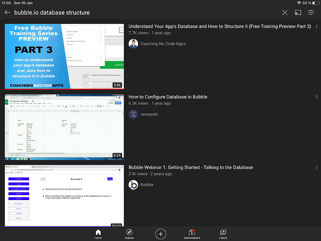The image size is (321, 241).
Task: Tap the back arrow in search bar
Action: [7, 13]
